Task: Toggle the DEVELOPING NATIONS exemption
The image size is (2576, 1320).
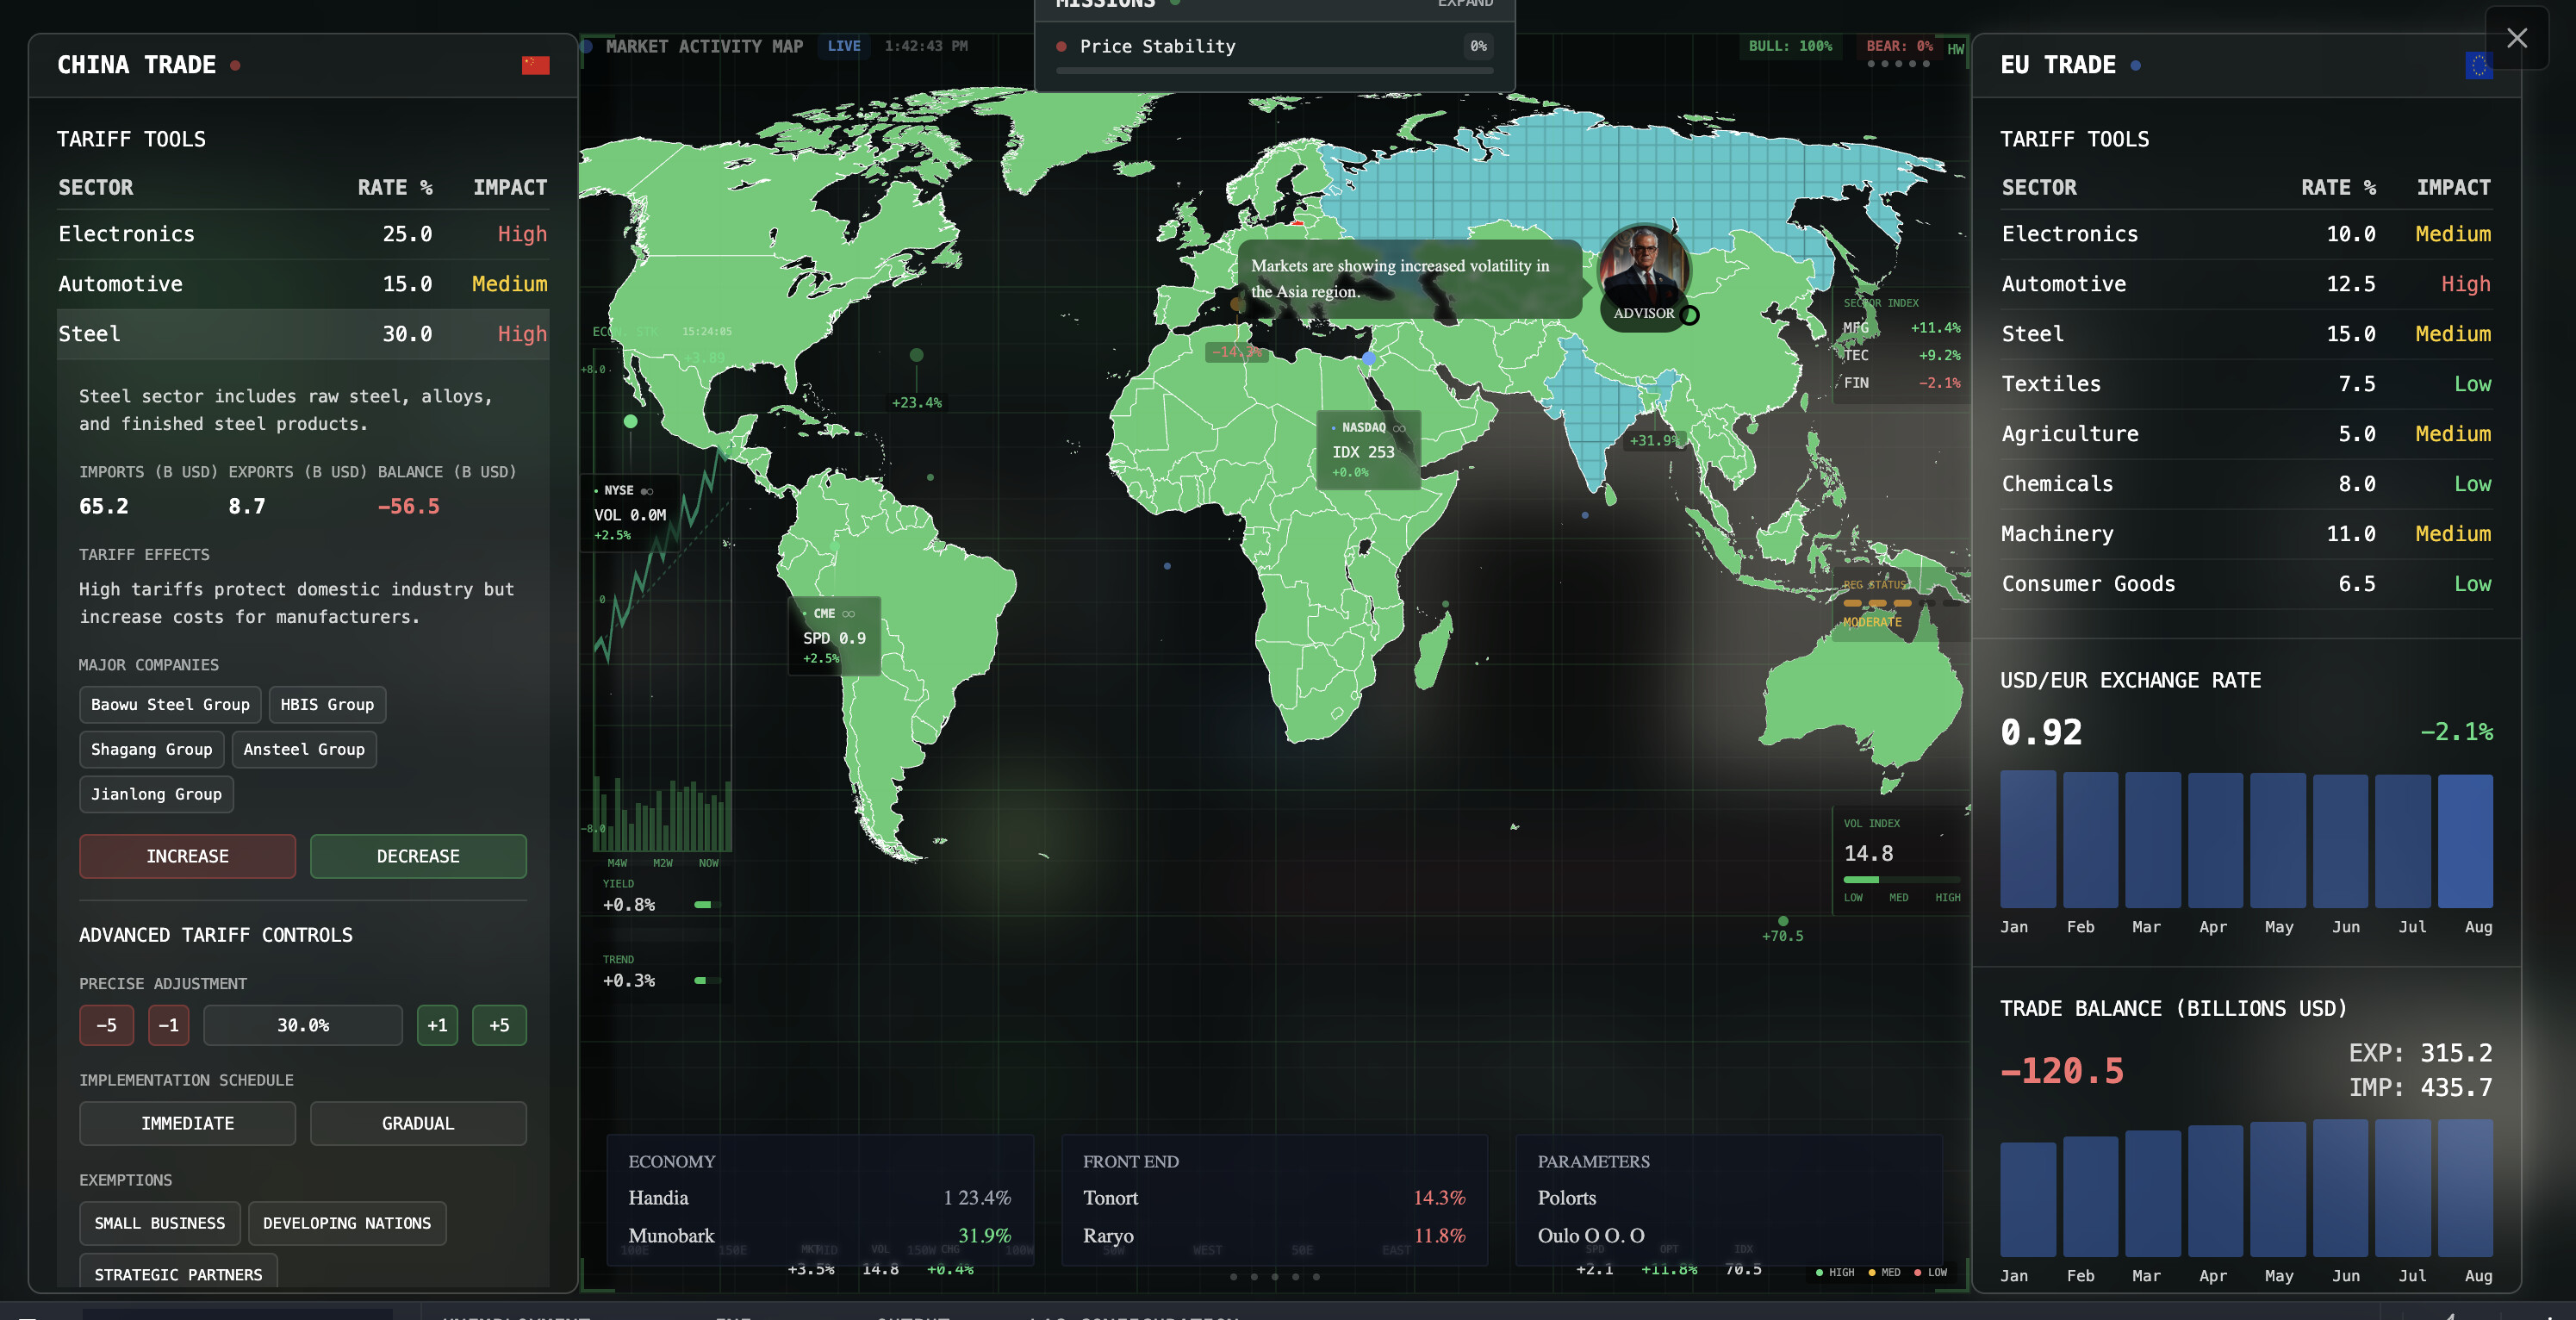Action: (347, 1223)
